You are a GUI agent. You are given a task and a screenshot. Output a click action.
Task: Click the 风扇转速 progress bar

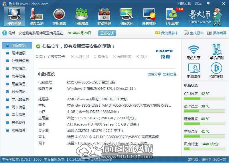pyautogui.click(x=204, y=149)
